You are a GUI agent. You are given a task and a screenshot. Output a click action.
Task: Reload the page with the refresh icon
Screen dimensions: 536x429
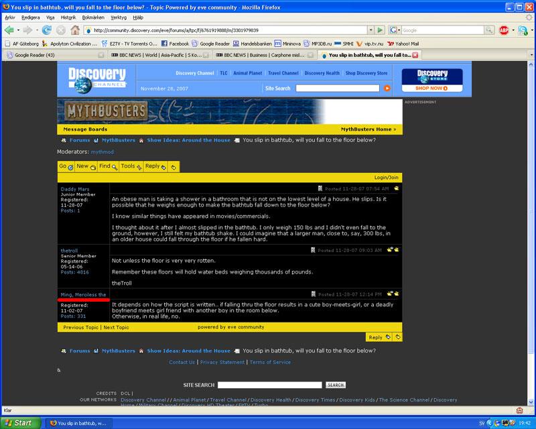click(46, 30)
